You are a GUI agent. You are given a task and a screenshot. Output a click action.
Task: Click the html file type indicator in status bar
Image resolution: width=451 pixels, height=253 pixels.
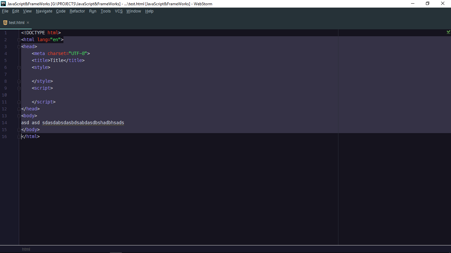coord(26,249)
